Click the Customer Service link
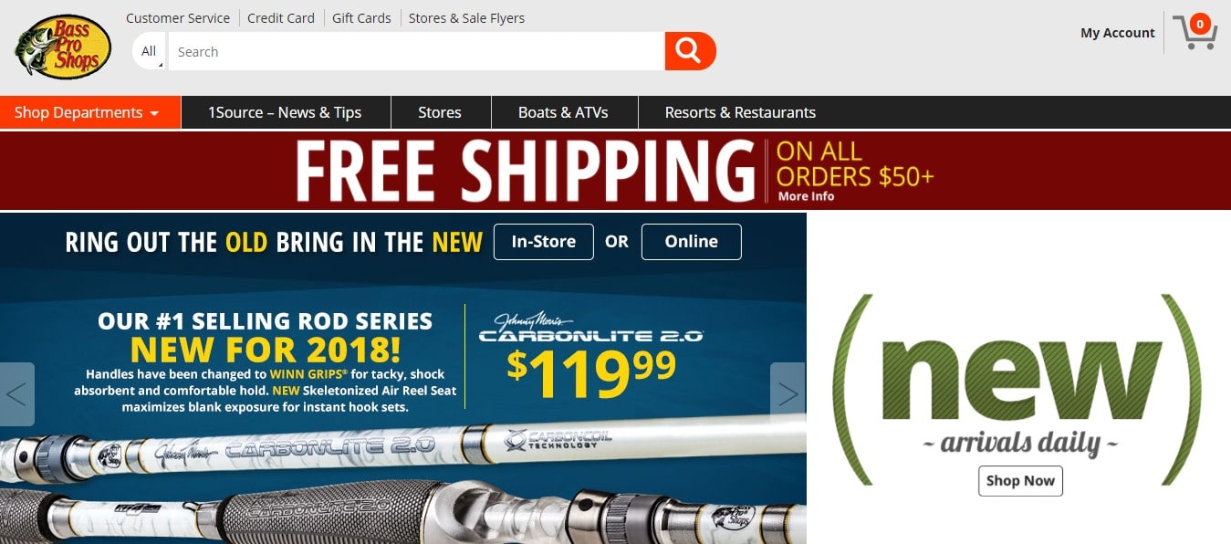Screen dimensions: 1231x544 [x=178, y=17]
